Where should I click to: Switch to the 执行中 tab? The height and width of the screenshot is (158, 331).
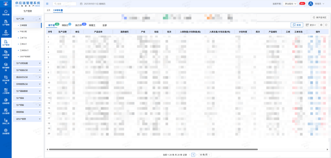coord(79,25)
